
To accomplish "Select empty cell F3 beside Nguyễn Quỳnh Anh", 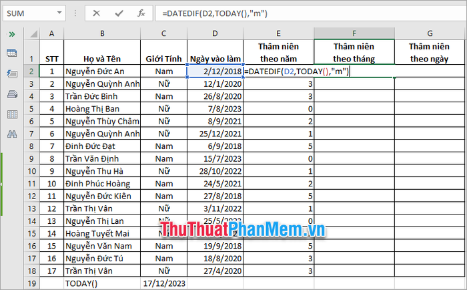I will point(354,84).
